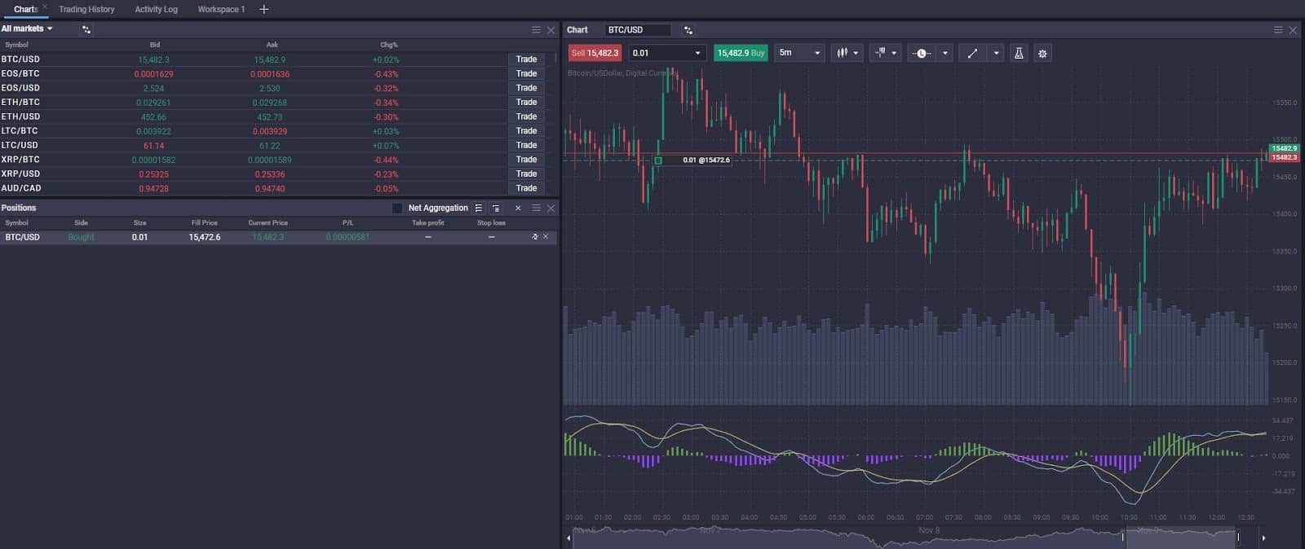Click the clock session breaks icon
Image resolution: width=1305 pixels, height=549 pixels.
[x=922, y=53]
